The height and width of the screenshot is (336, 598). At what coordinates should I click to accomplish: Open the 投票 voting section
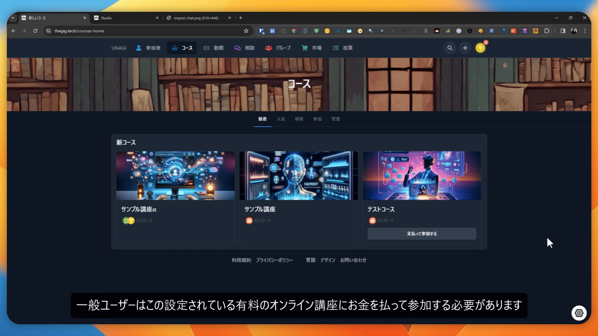click(x=343, y=48)
